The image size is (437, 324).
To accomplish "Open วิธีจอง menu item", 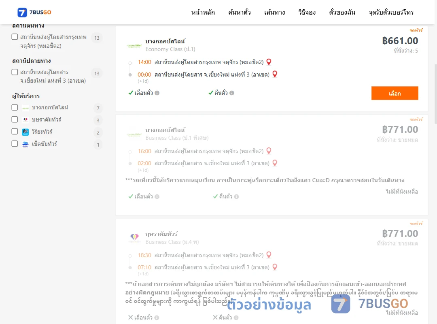I will point(307,12).
